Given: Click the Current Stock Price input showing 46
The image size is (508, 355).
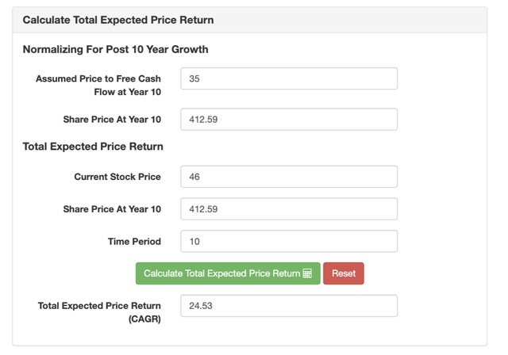Looking at the screenshot, I should click(289, 177).
